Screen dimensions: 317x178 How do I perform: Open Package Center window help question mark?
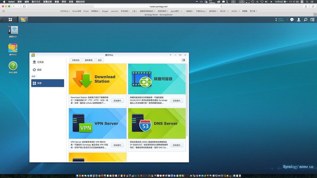coord(171,55)
